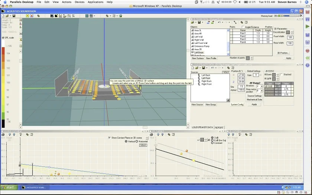The height and width of the screenshot is (195, 312).
Task: Click the Gain input field
Action: [256, 75]
